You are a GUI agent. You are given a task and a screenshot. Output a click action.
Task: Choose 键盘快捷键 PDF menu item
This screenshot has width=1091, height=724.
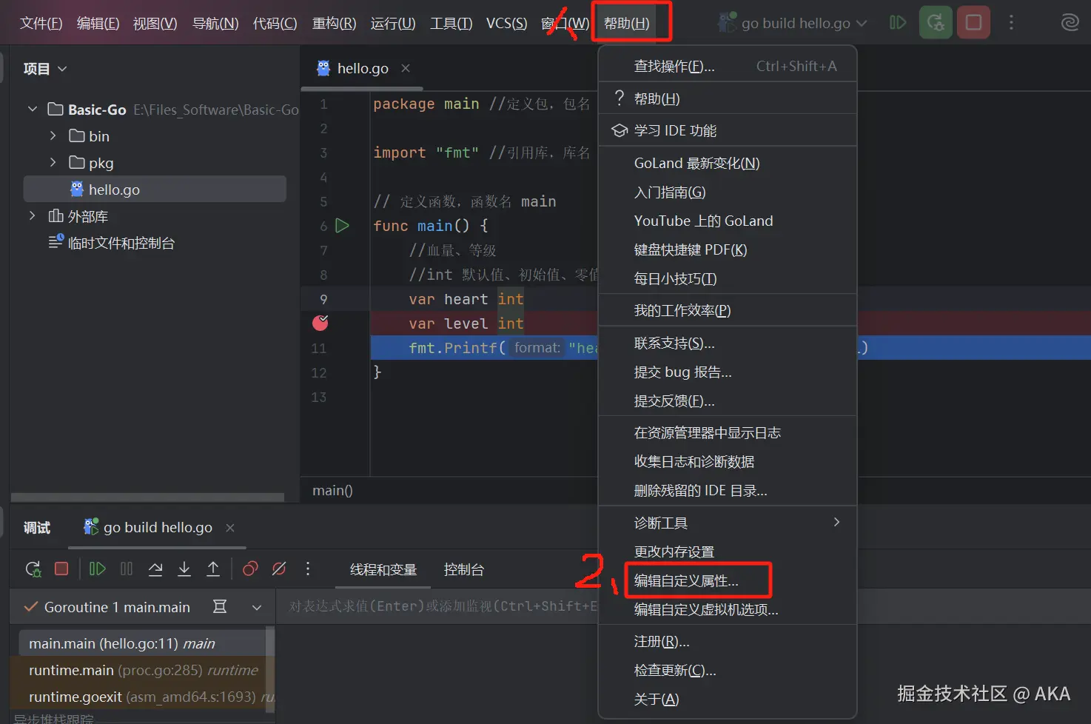727,249
